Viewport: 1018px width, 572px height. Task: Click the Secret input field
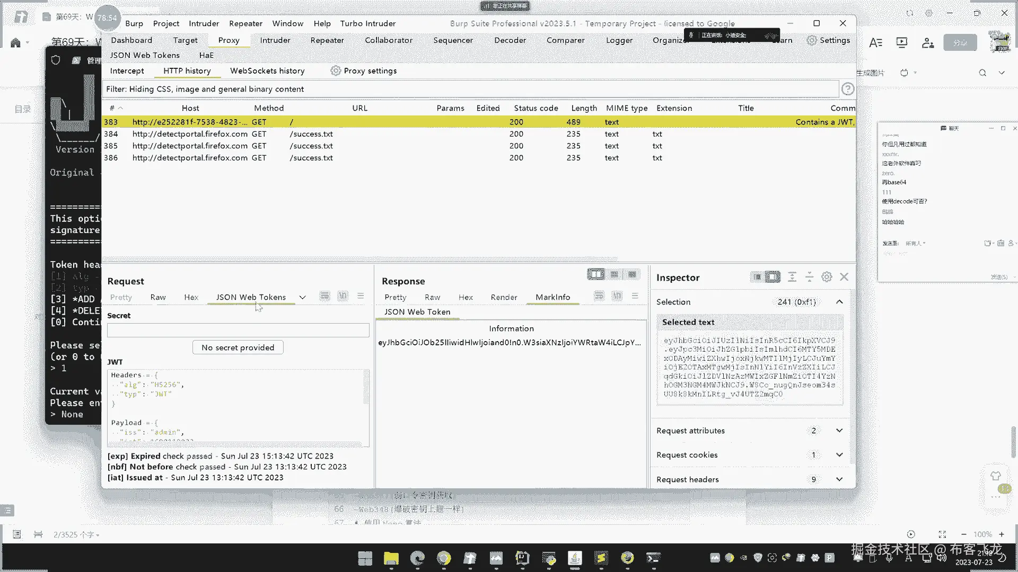click(x=238, y=330)
